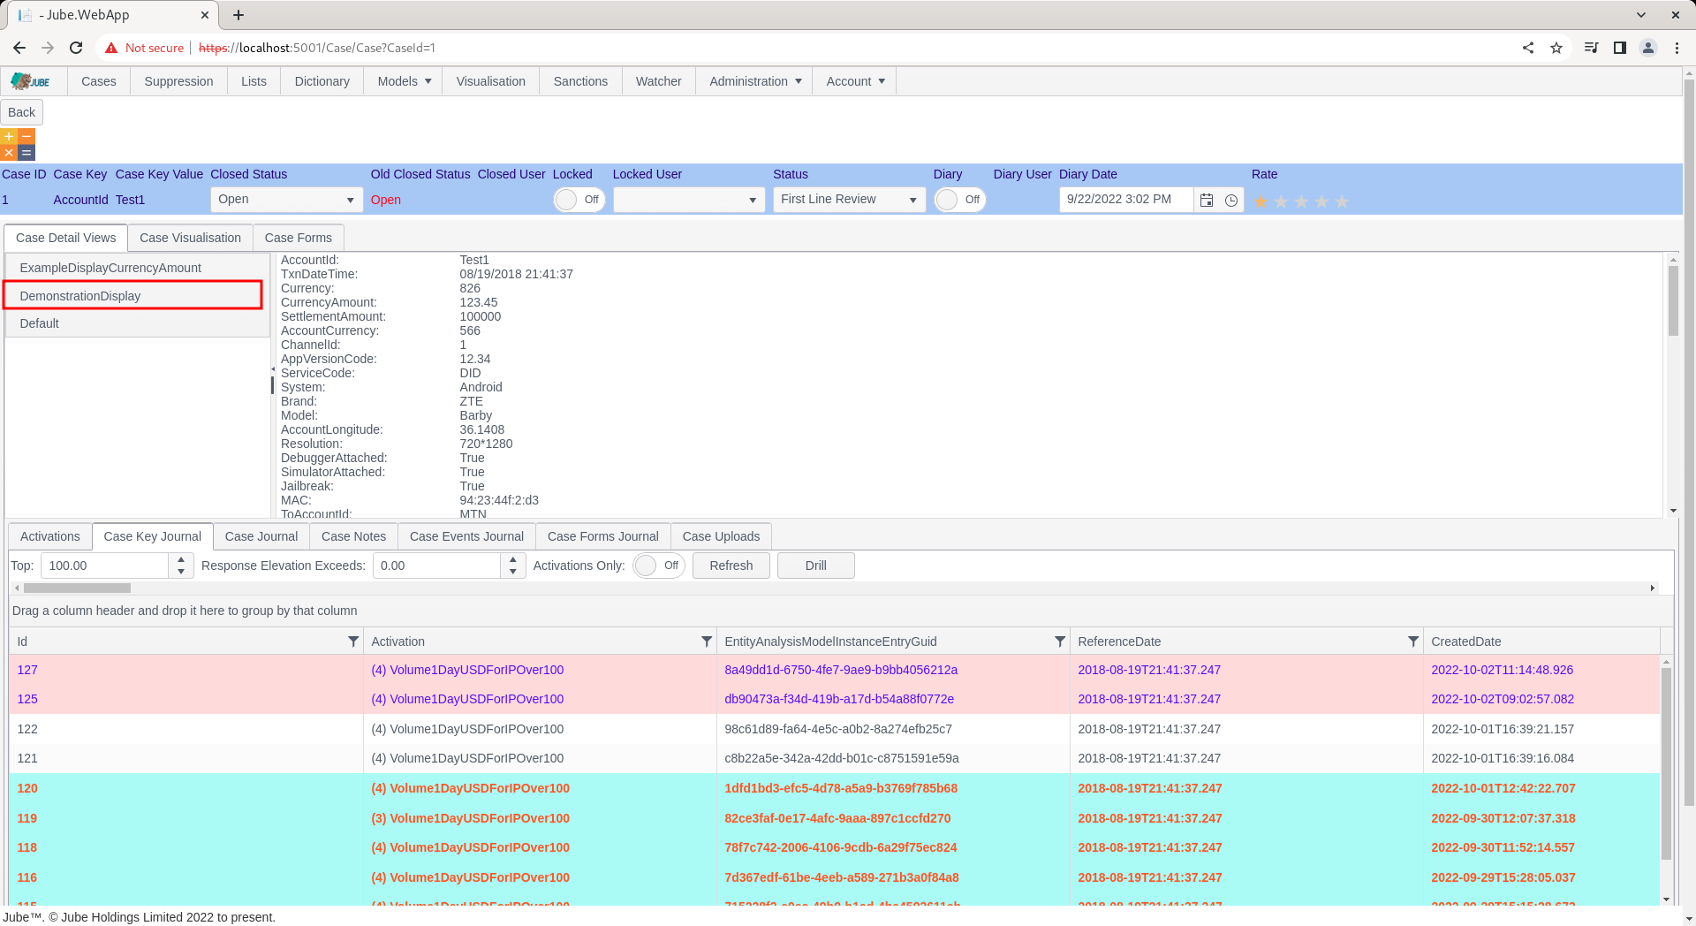Image resolution: width=1696 pixels, height=926 pixels.
Task: Open a new browser tab
Action: tap(238, 15)
